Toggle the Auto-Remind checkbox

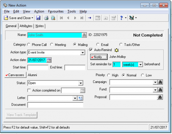(x=91, y=50)
